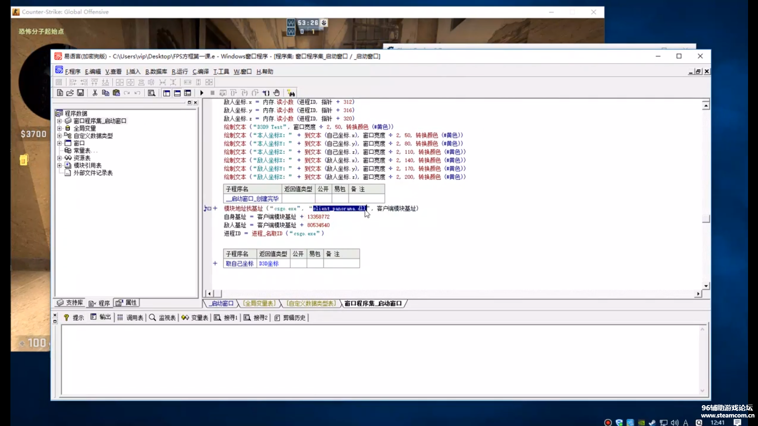The height and width of the screenshot is (426, 758).
Task: Open the T.工具 menu
Action: [x=221, y=71]
